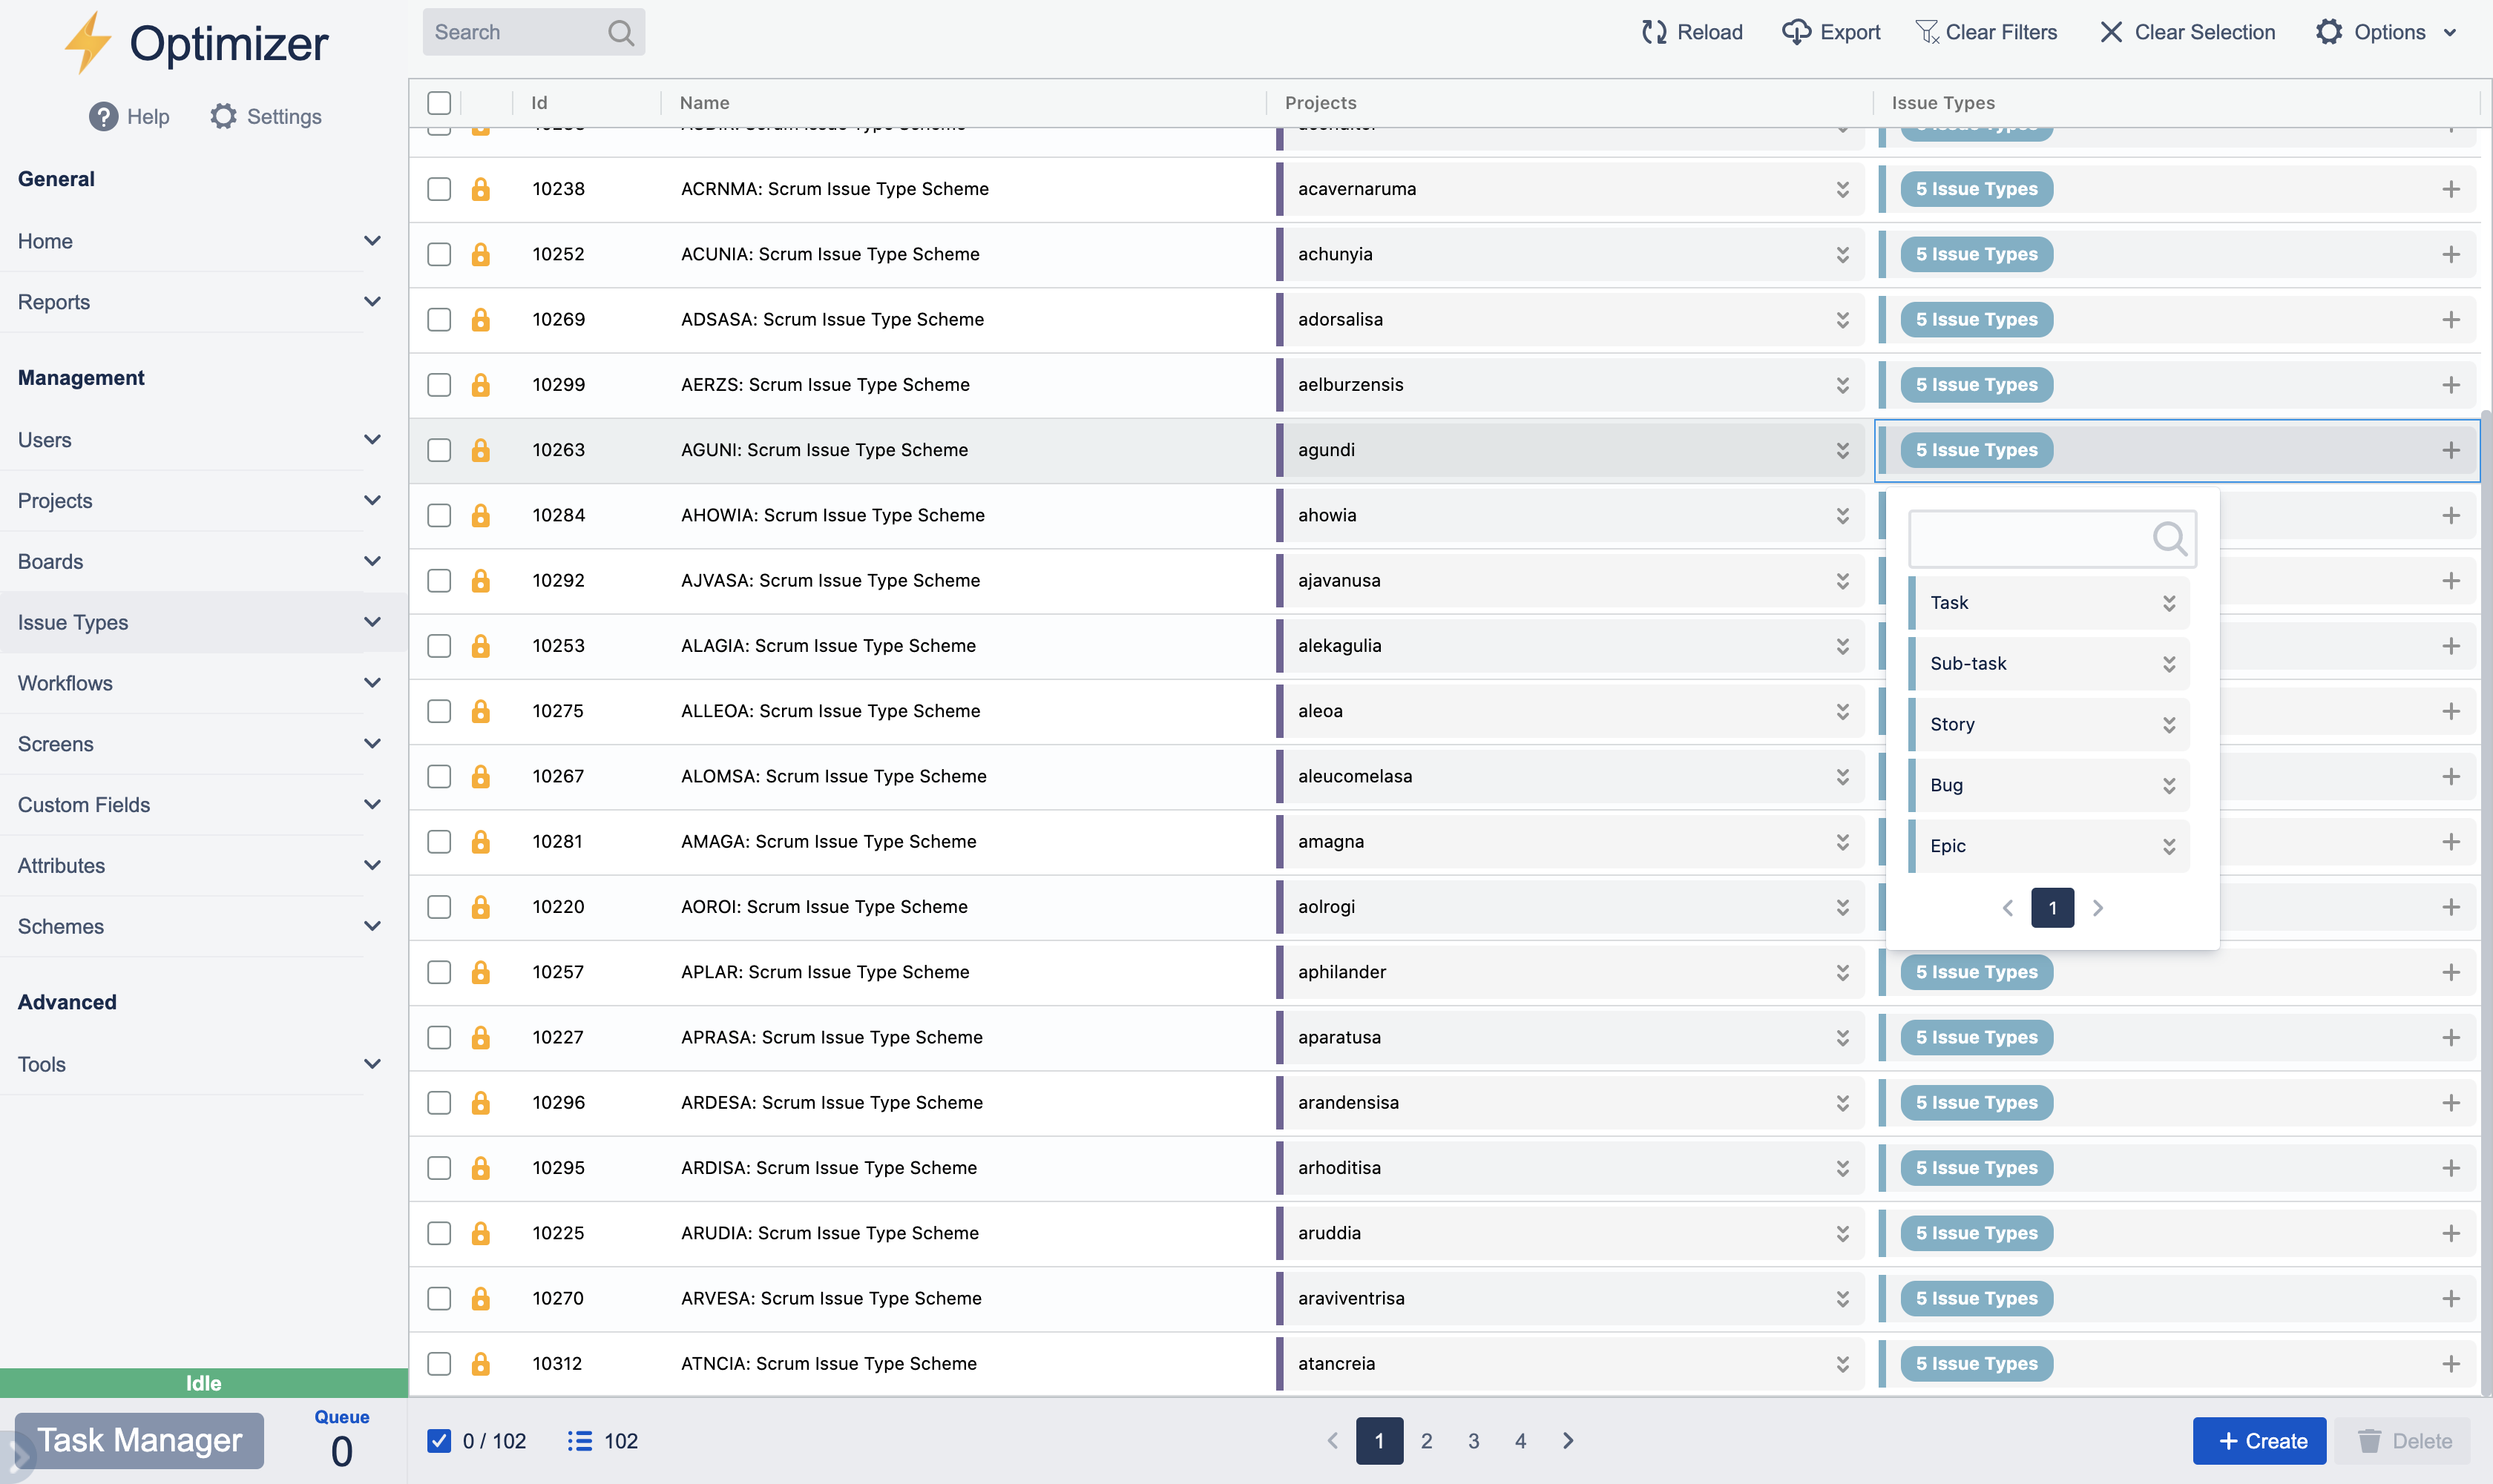This screenshot has width=2493, height=1484.
Task: Open Help via question mark icon
Action: [x=103, y=116]
